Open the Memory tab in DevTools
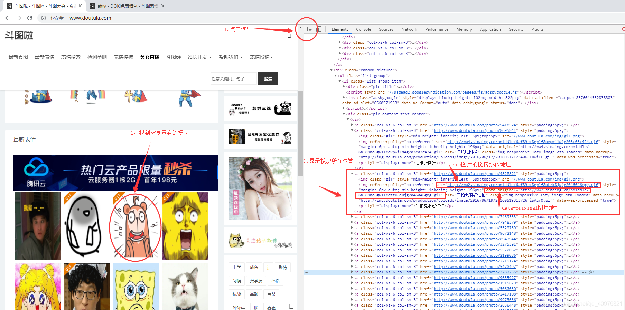This screenshot has height=310, width=625. pos(464,29)
